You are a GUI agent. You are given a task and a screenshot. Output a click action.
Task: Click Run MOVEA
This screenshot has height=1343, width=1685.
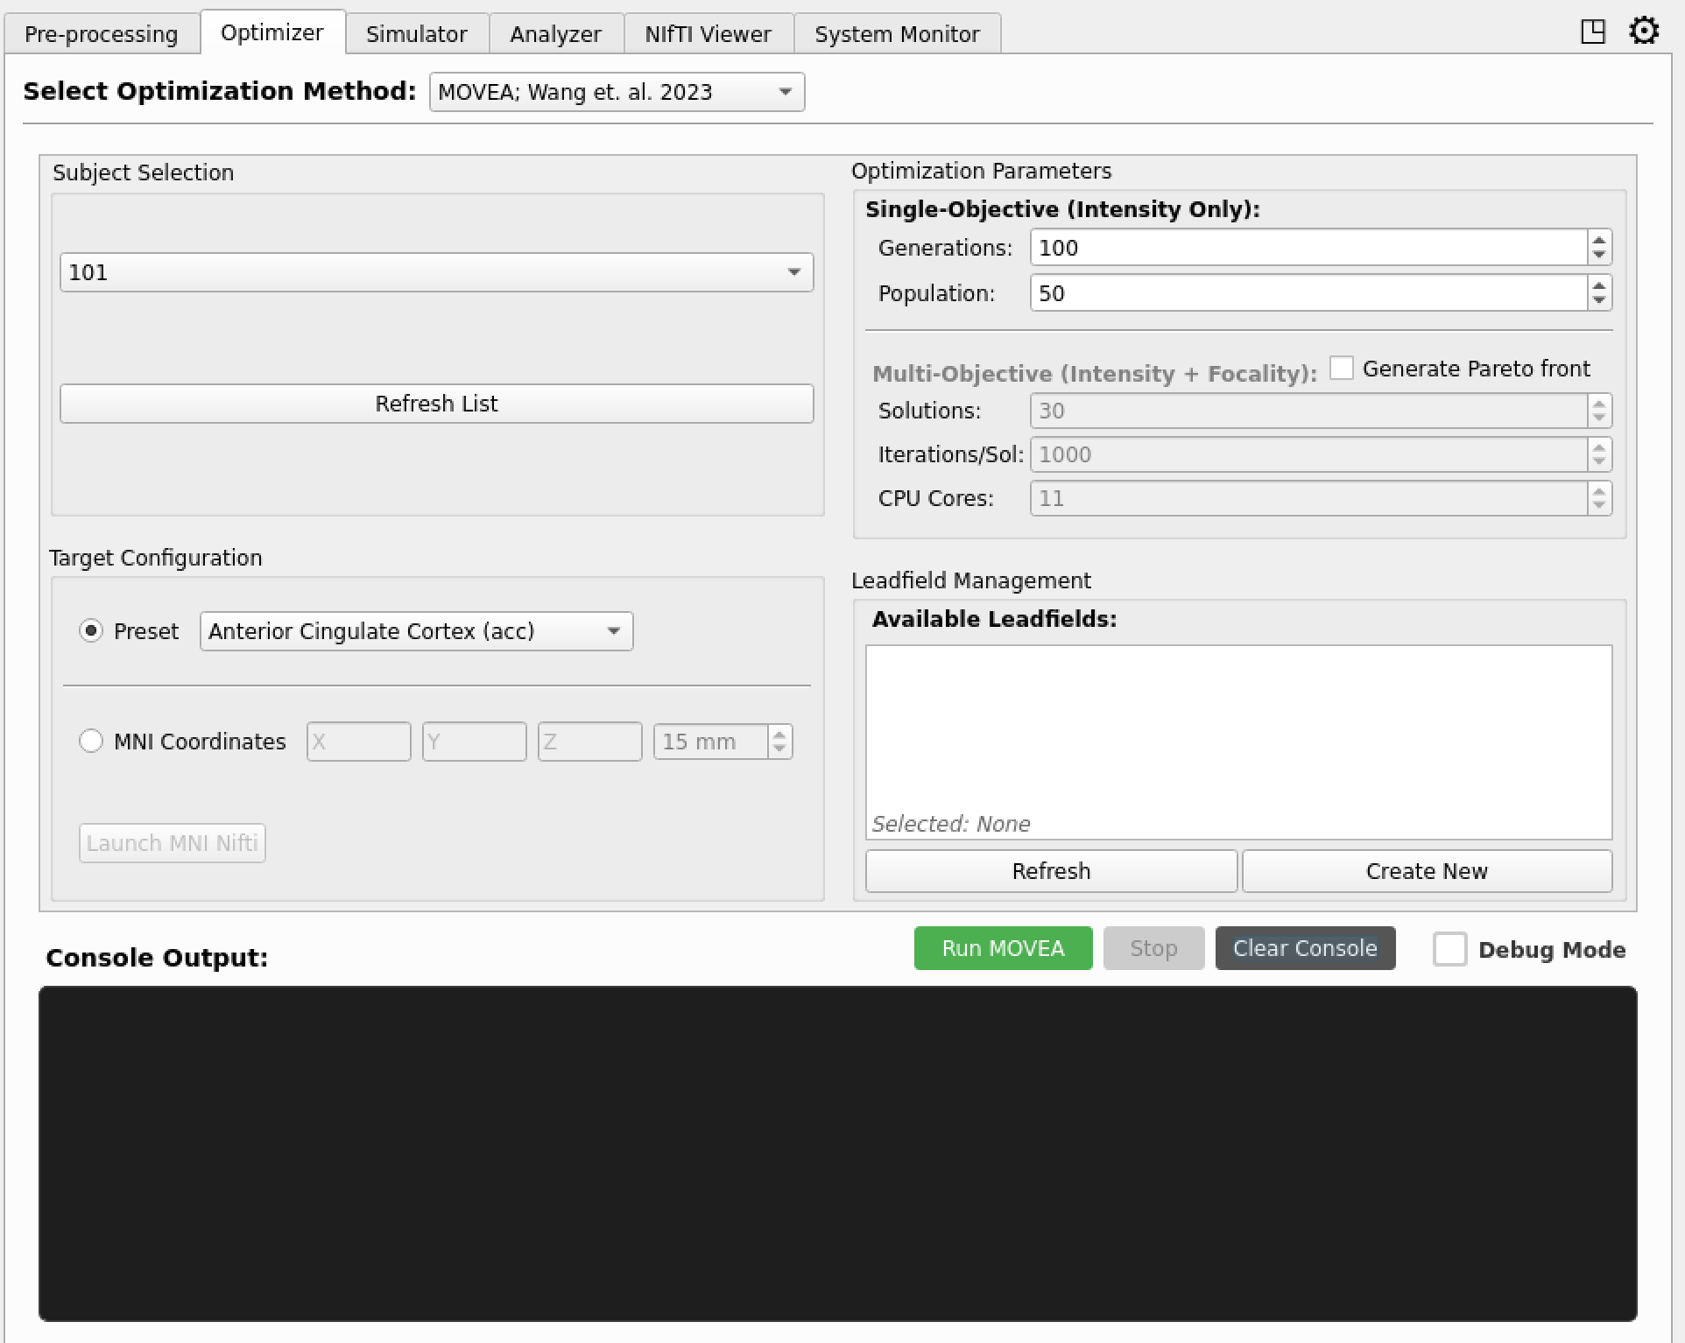pos(1002,948)
